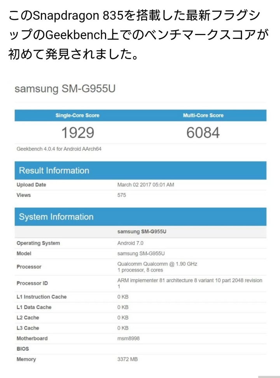
Task: Click the bold samsung SM-G955U table heading
Action: [142, 232]
